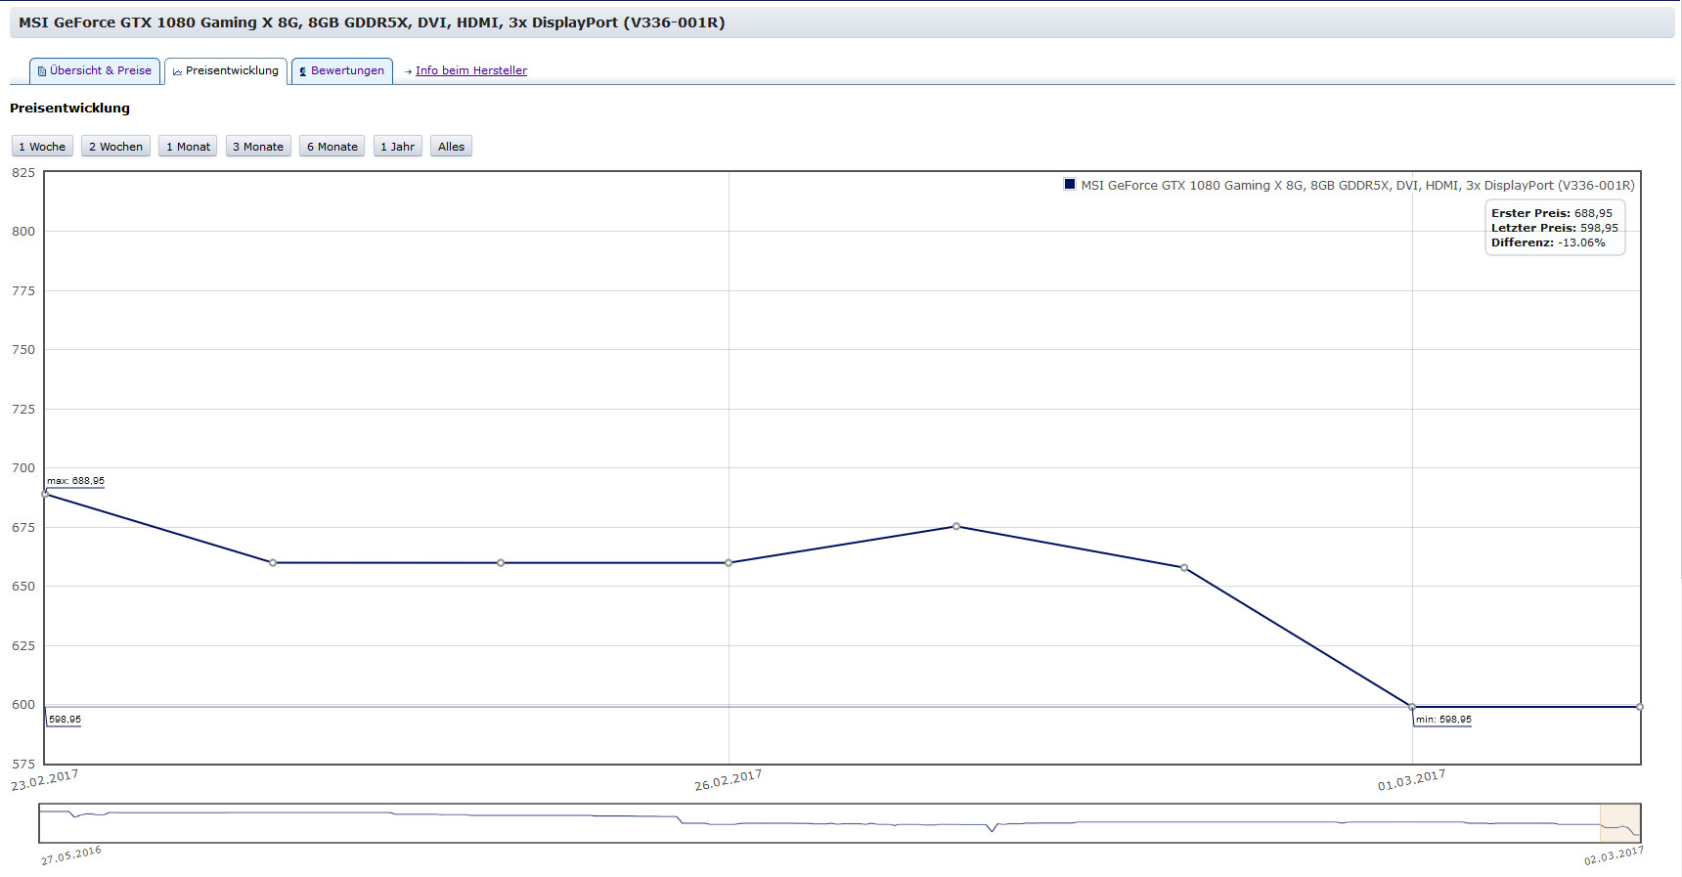This screenshot has width=1682, height=877.
Task: Toggle the dark blue legend swatch
Action: (1070, 184)
